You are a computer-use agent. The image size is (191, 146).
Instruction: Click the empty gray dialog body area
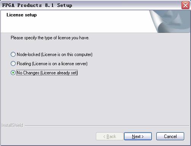click(x=95, y=99)
